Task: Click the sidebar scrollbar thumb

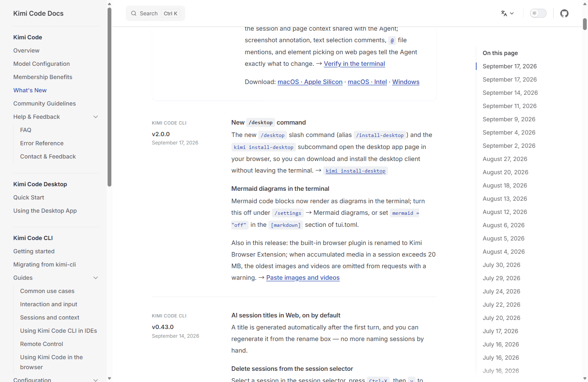Action: (109, 97)
